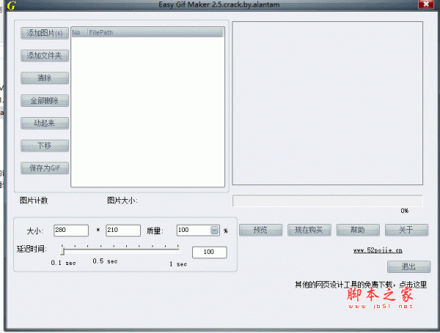Click the 延迟时间 delay slider handle
This screenshot has height=333, width=440.
(x=62, y=250)
